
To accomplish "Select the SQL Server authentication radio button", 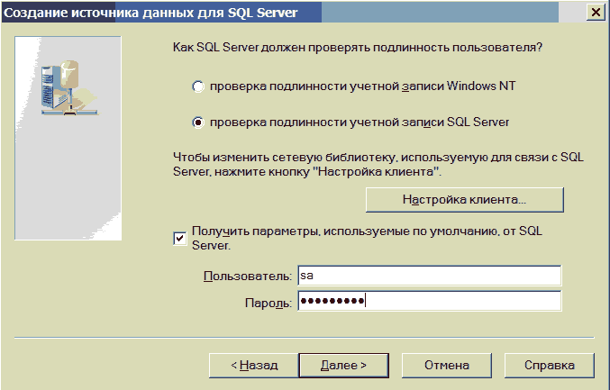I will (198, 122).
